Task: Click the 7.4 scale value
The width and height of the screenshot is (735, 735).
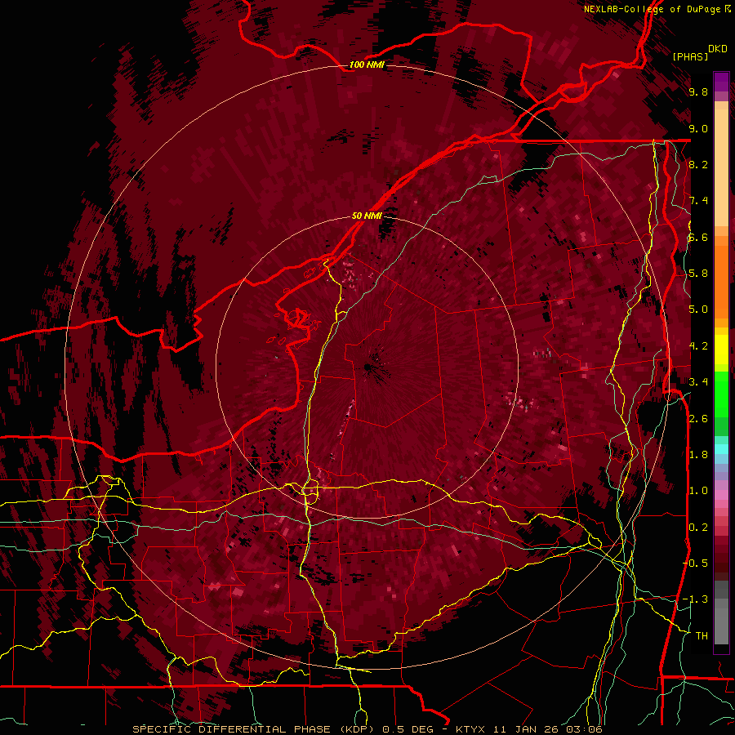Action: tap(698, 201)
